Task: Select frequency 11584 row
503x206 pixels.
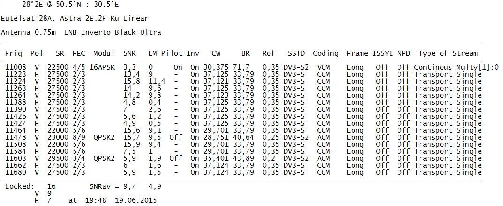Action: click(x=243, y=151)
